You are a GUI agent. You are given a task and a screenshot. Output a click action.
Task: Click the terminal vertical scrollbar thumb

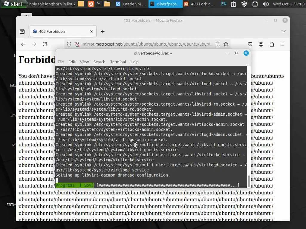click(249, 181)
